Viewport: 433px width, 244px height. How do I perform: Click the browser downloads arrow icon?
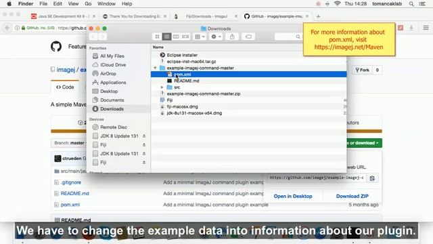pos(411,28)
